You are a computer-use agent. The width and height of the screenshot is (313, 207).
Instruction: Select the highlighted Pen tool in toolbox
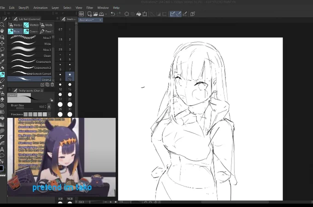(x=2, y=75)
